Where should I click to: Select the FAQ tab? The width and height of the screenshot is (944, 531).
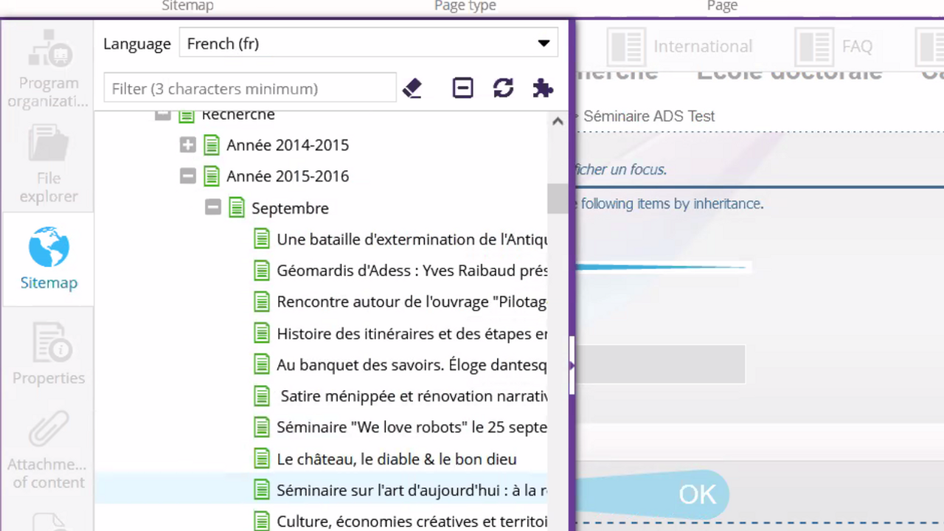(x=834, y=46)
